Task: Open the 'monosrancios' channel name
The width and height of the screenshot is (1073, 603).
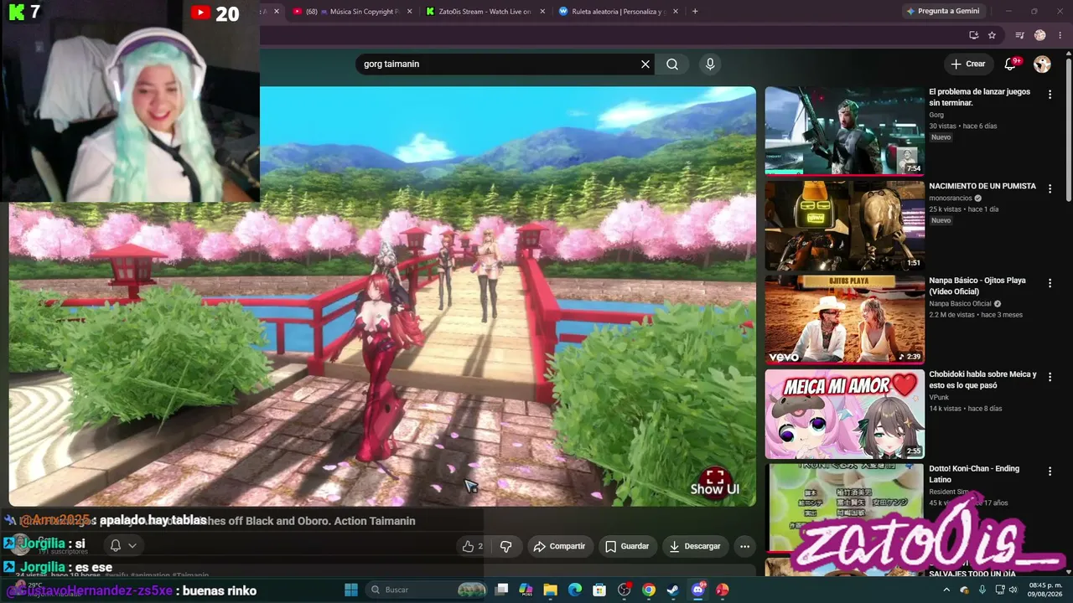Action: 950,198
